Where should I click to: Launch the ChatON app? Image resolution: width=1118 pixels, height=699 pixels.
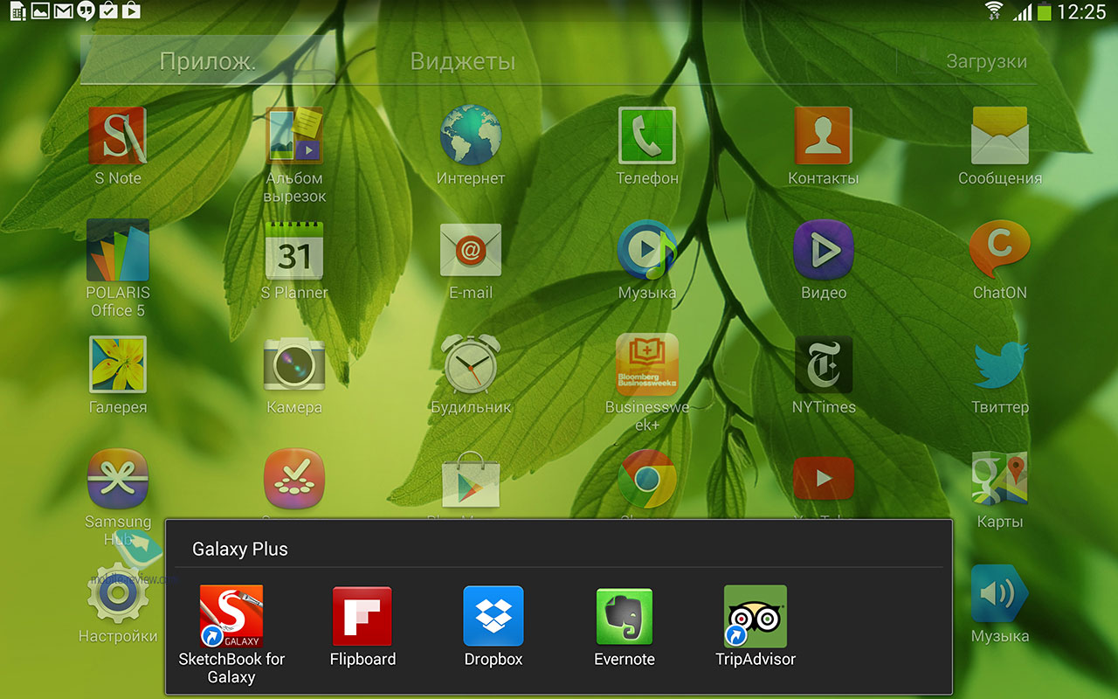(1000, 250)
